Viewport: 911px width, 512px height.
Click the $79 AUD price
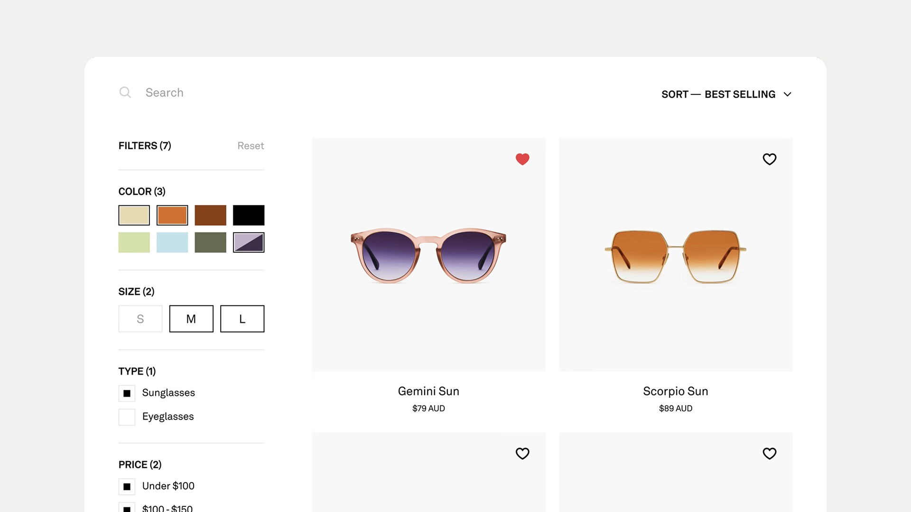[428, 408]
